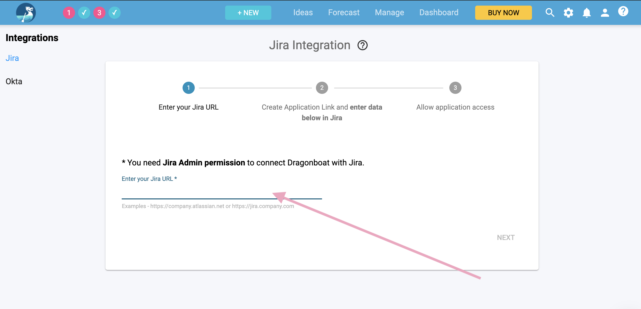Screen dimensions: 641x309
Task: Open settings gear icon
Action: [x=568, y=12]
